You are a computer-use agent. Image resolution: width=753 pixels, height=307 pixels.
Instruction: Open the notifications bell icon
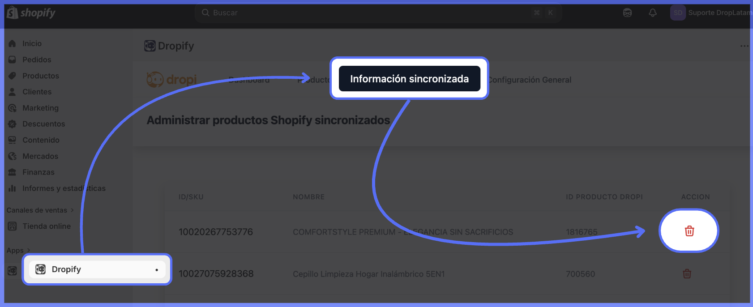pos(653,13)
